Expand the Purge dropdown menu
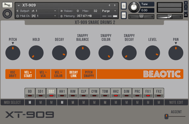 point(109,11)
